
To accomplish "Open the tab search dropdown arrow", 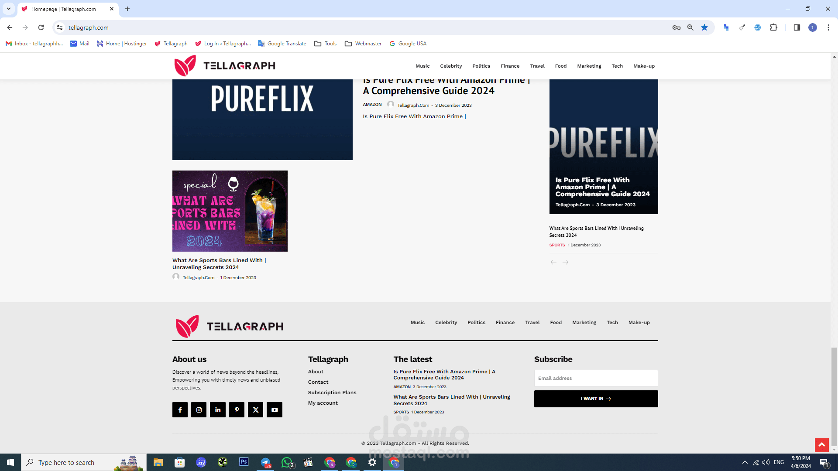I will point(9,9).
